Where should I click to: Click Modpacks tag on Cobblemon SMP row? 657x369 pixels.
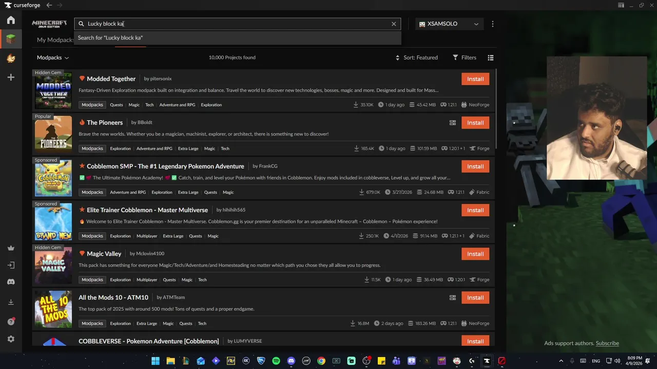(92, 192)
